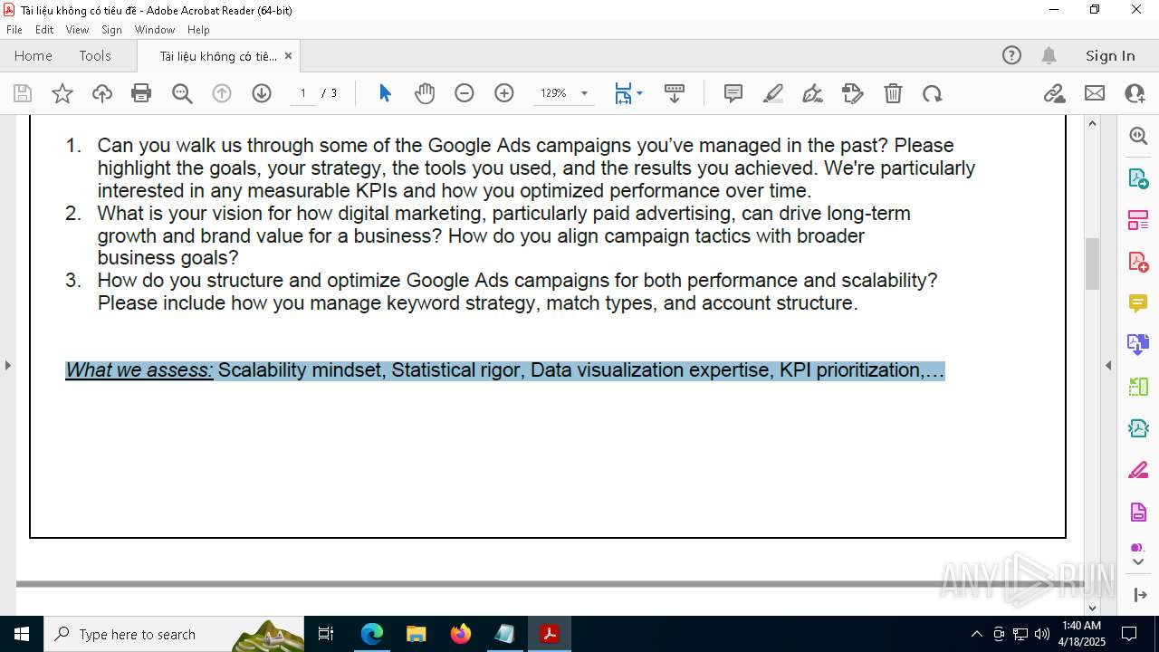Switch to the hand pan tool

[x=425, y=93]
